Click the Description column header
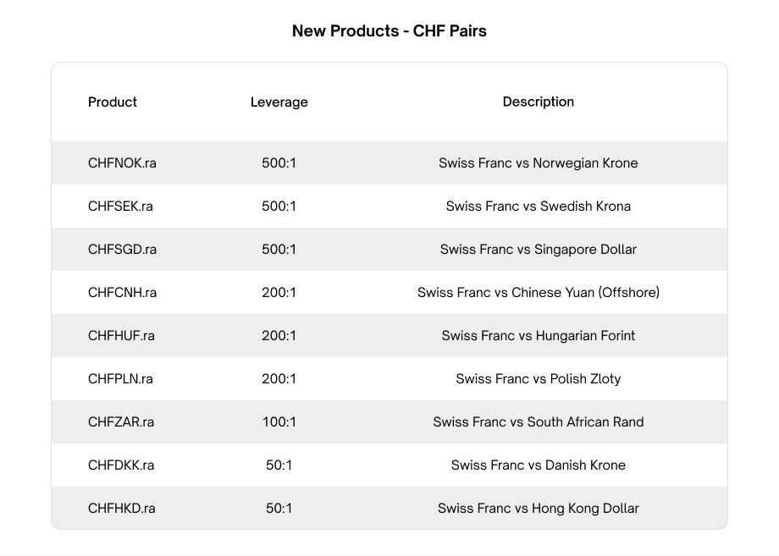 click(538, 102)
